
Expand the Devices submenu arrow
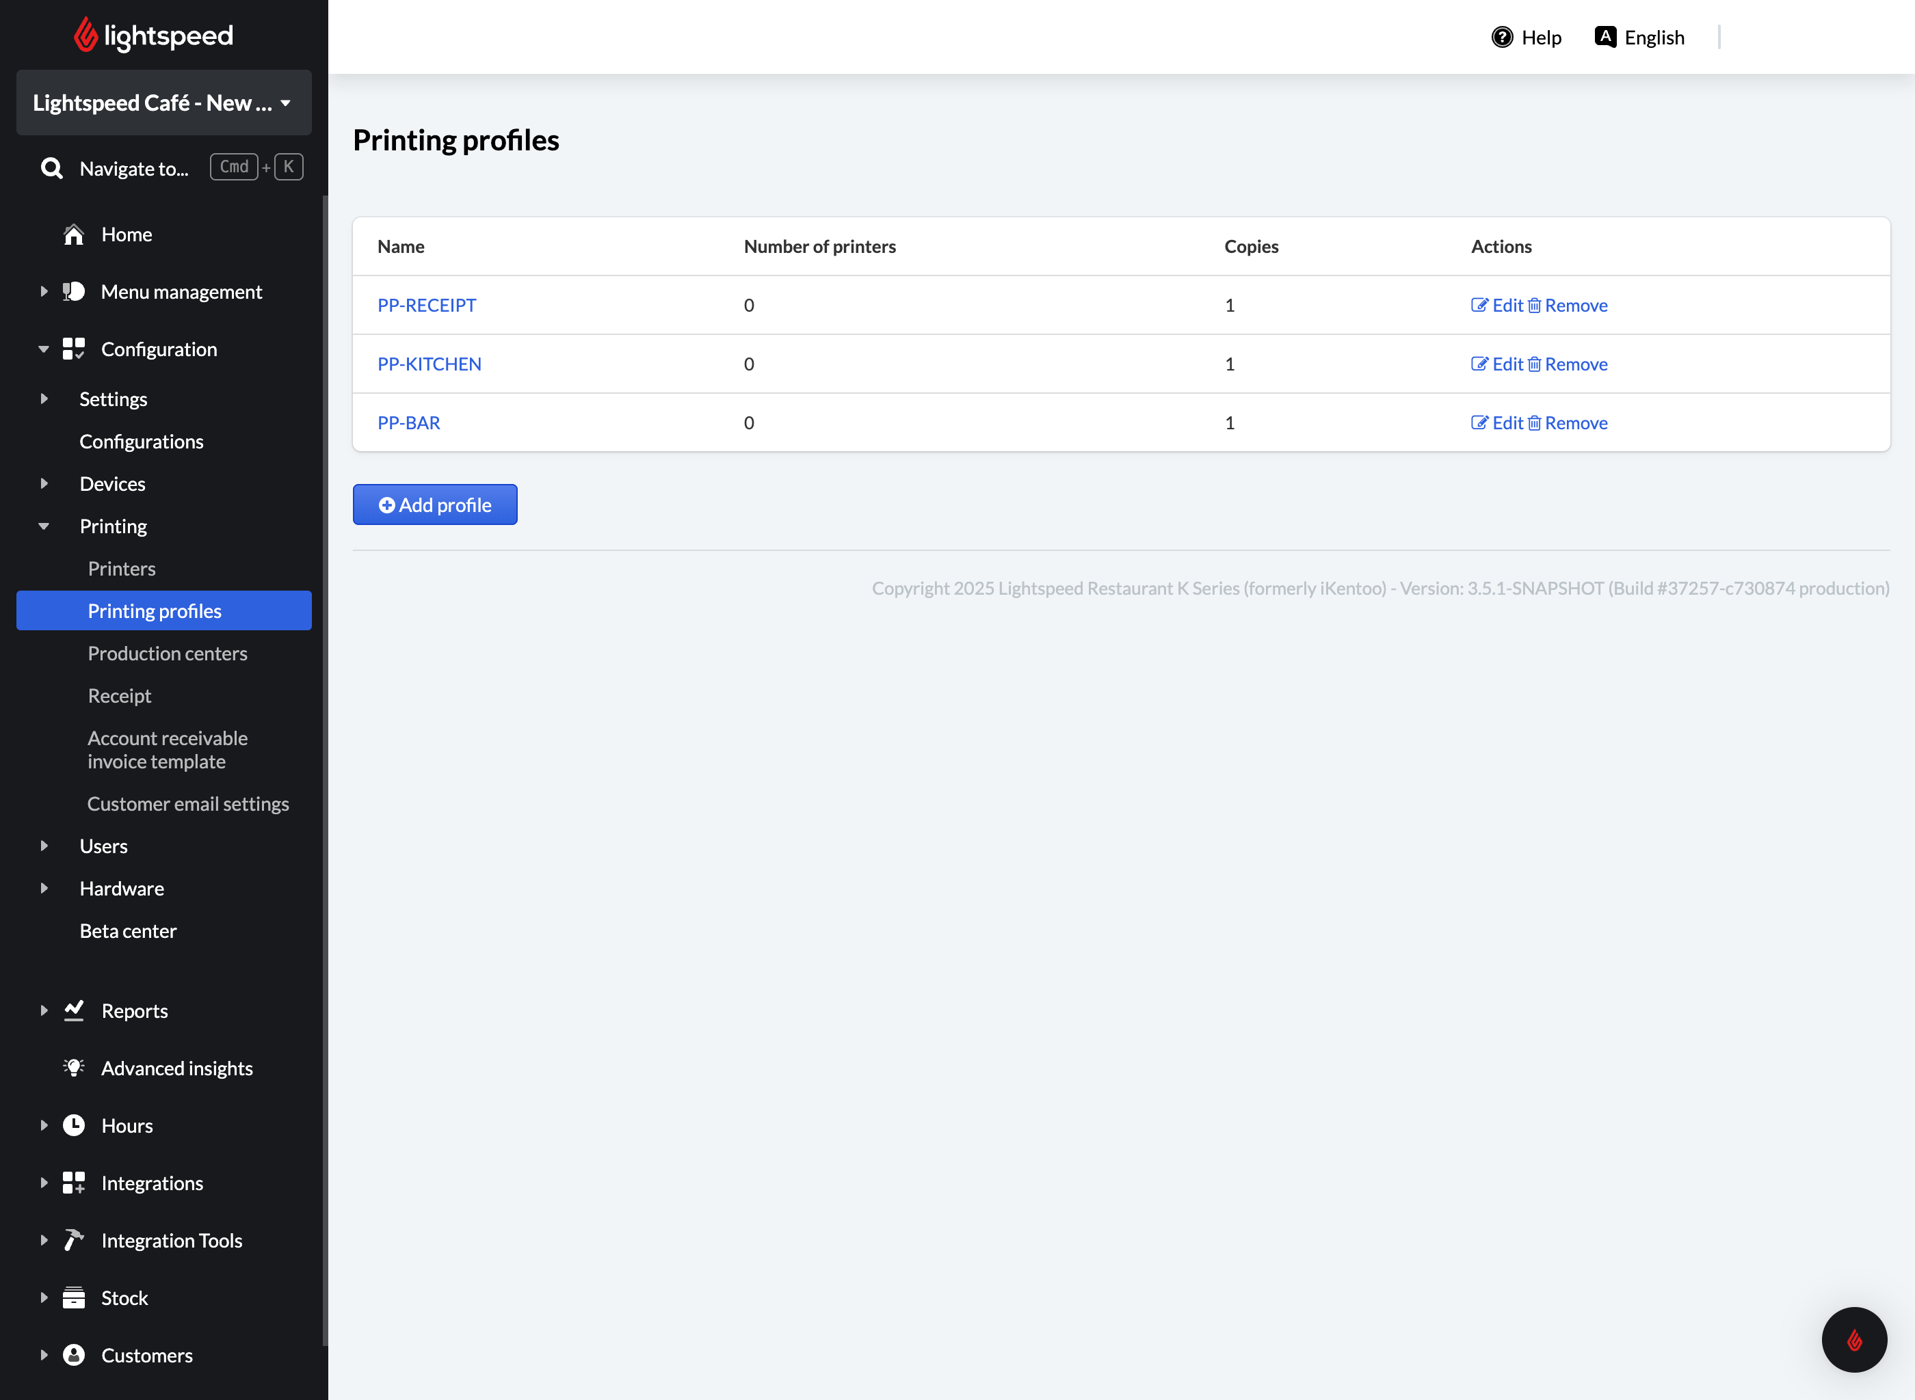[x=44, y=484]
